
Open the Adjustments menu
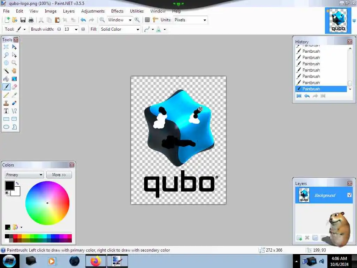93,11
